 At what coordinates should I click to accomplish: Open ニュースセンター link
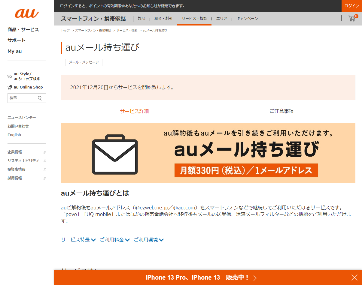22,118
